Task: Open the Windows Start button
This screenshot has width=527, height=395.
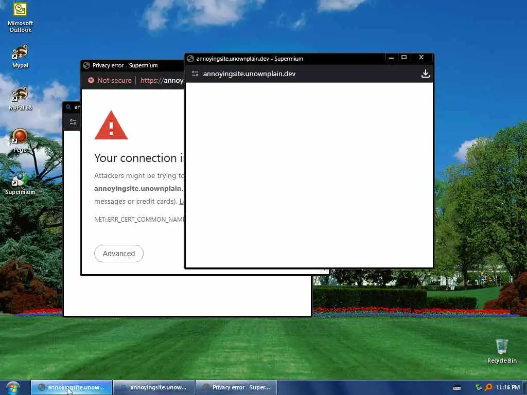Action: [13, 388]
